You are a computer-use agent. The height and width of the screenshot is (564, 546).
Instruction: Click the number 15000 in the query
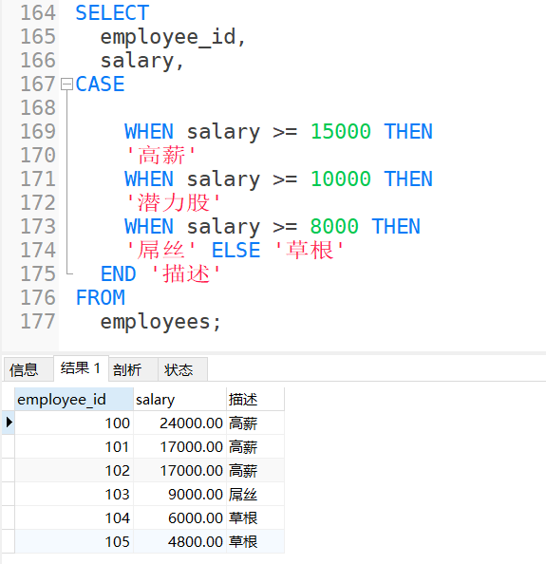pos(341,132)
